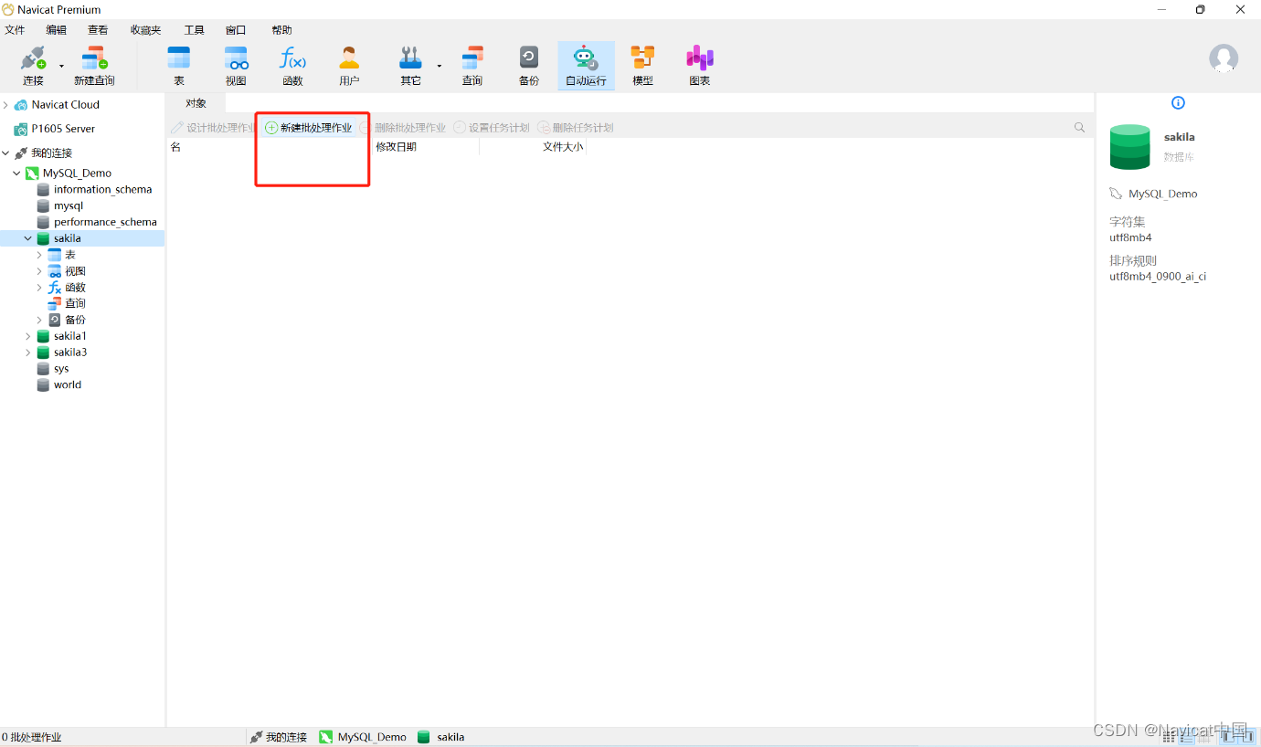Open the 编辑 menu
This screenshot has height=747, width=1261.
click(57, 30)
